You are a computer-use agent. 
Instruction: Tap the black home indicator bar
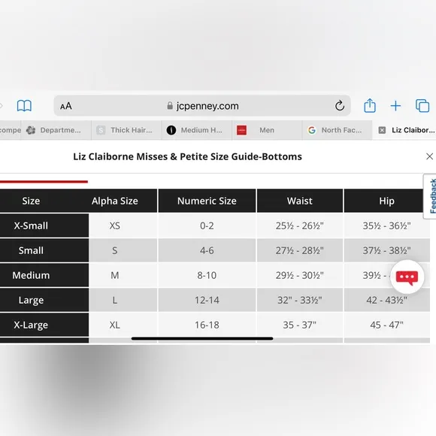point(202,338)
